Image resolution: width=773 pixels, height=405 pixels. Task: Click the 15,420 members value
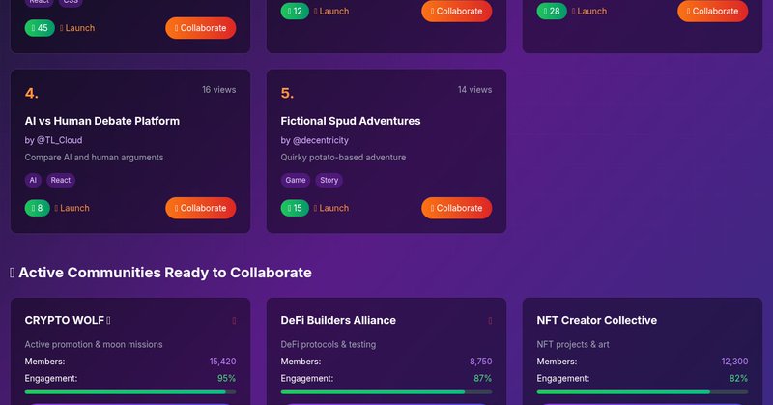pyautogui.click(x=223, y=362)
